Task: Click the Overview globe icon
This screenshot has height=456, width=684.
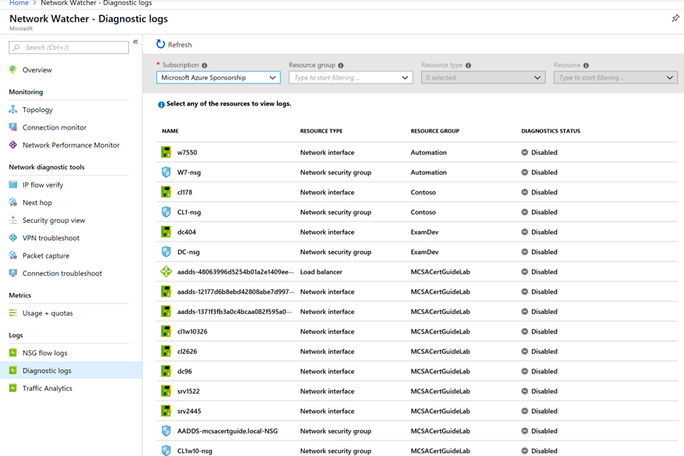Action: tap(13, 69)
